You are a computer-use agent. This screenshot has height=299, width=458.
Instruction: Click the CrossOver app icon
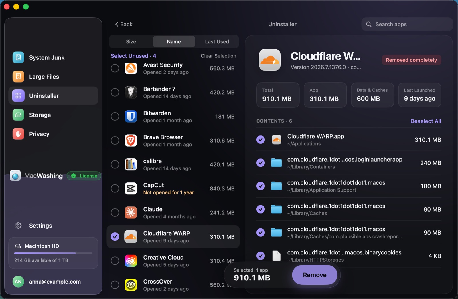point(131,285)
